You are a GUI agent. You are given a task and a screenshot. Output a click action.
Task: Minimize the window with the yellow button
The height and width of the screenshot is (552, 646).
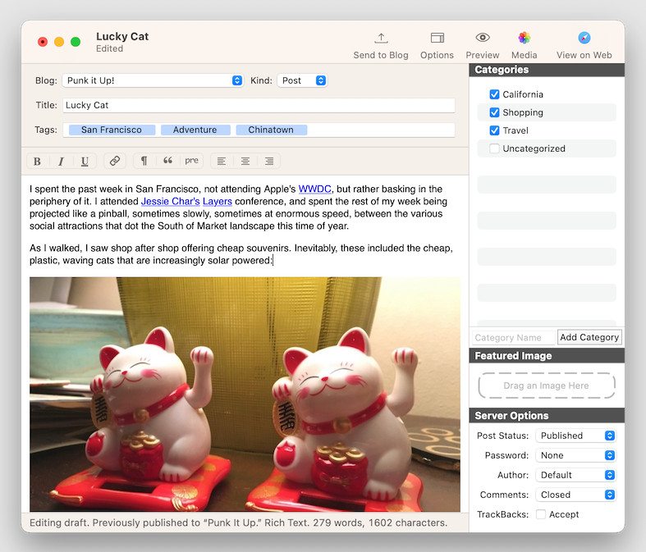(59, 42)
